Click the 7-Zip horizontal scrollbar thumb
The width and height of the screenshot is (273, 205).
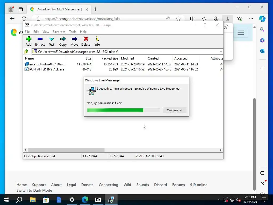(x=66, y=150)
